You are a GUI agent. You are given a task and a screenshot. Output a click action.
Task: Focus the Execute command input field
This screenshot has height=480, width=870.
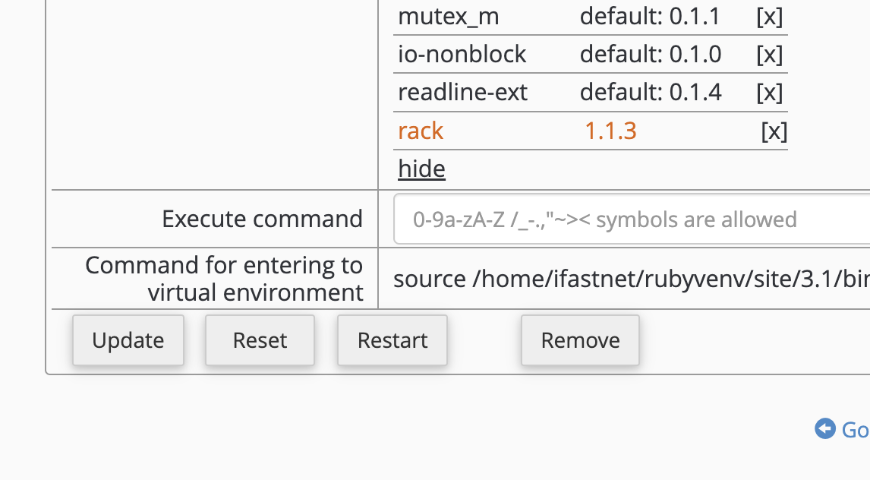point(632,219)
